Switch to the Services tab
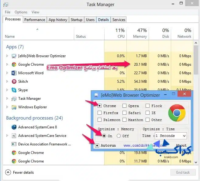This screenshot has width=200, height=181. pos(119,20)
